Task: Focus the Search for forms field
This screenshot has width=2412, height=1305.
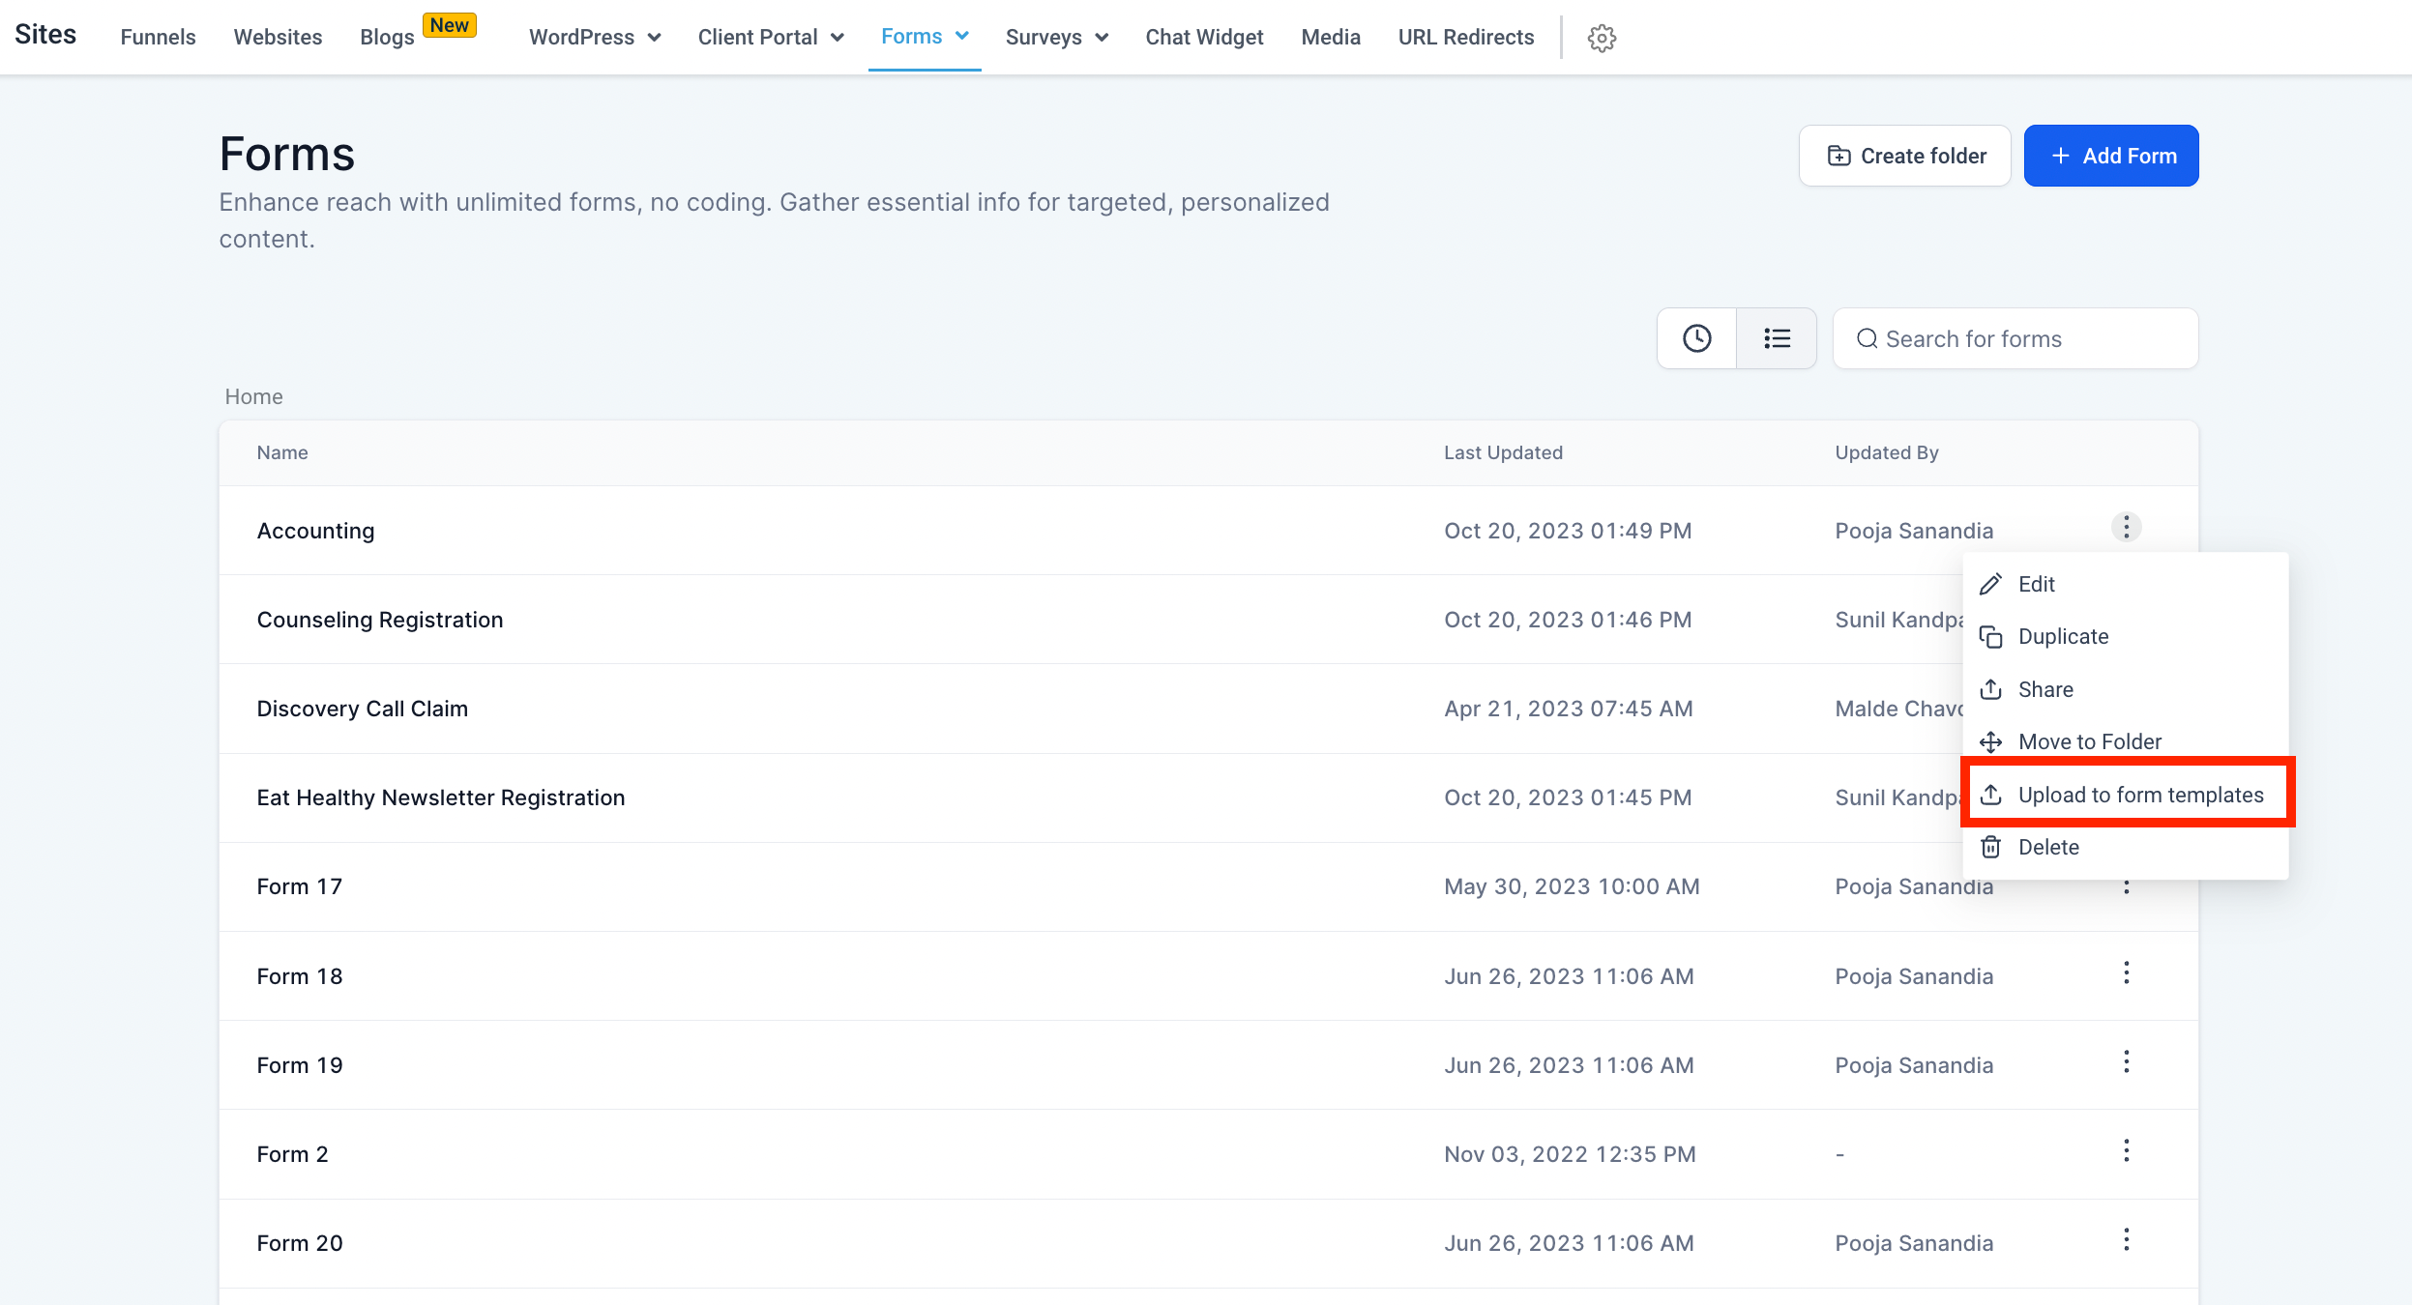Action: (2015, 338)
